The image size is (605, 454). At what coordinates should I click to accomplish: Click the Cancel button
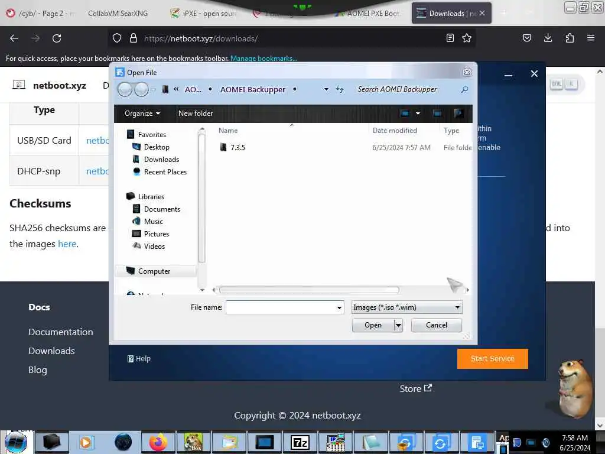click(437, 325)
